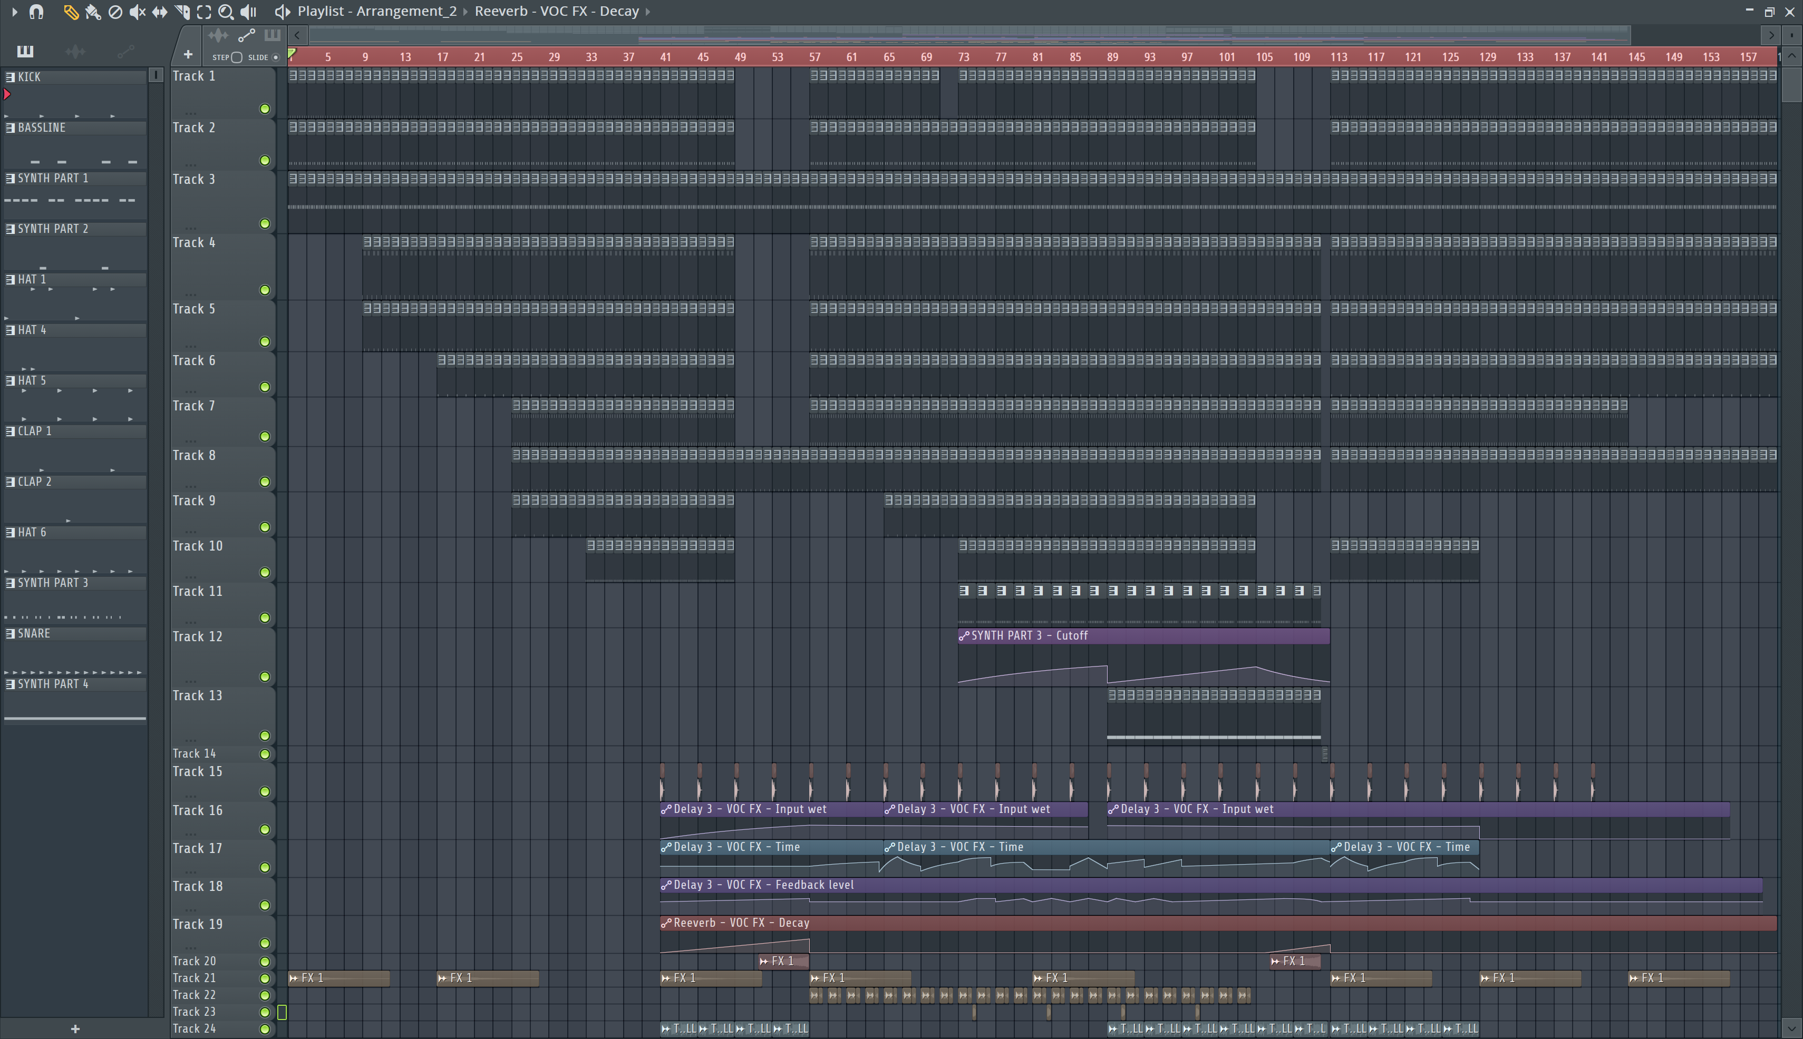Switch picker to patterns piano tab
1803x1039 pixels.
coord(25,51)
